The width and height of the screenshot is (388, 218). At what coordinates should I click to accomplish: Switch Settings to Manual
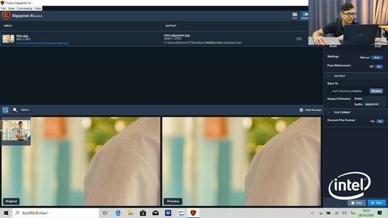click(x=364, y=58)
